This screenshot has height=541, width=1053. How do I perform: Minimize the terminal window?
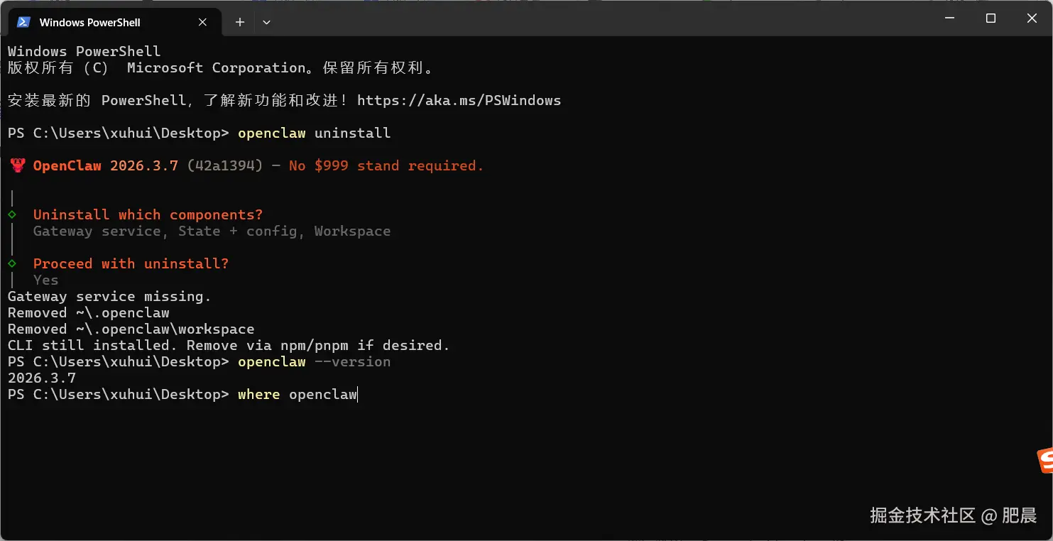coord(949,18)
